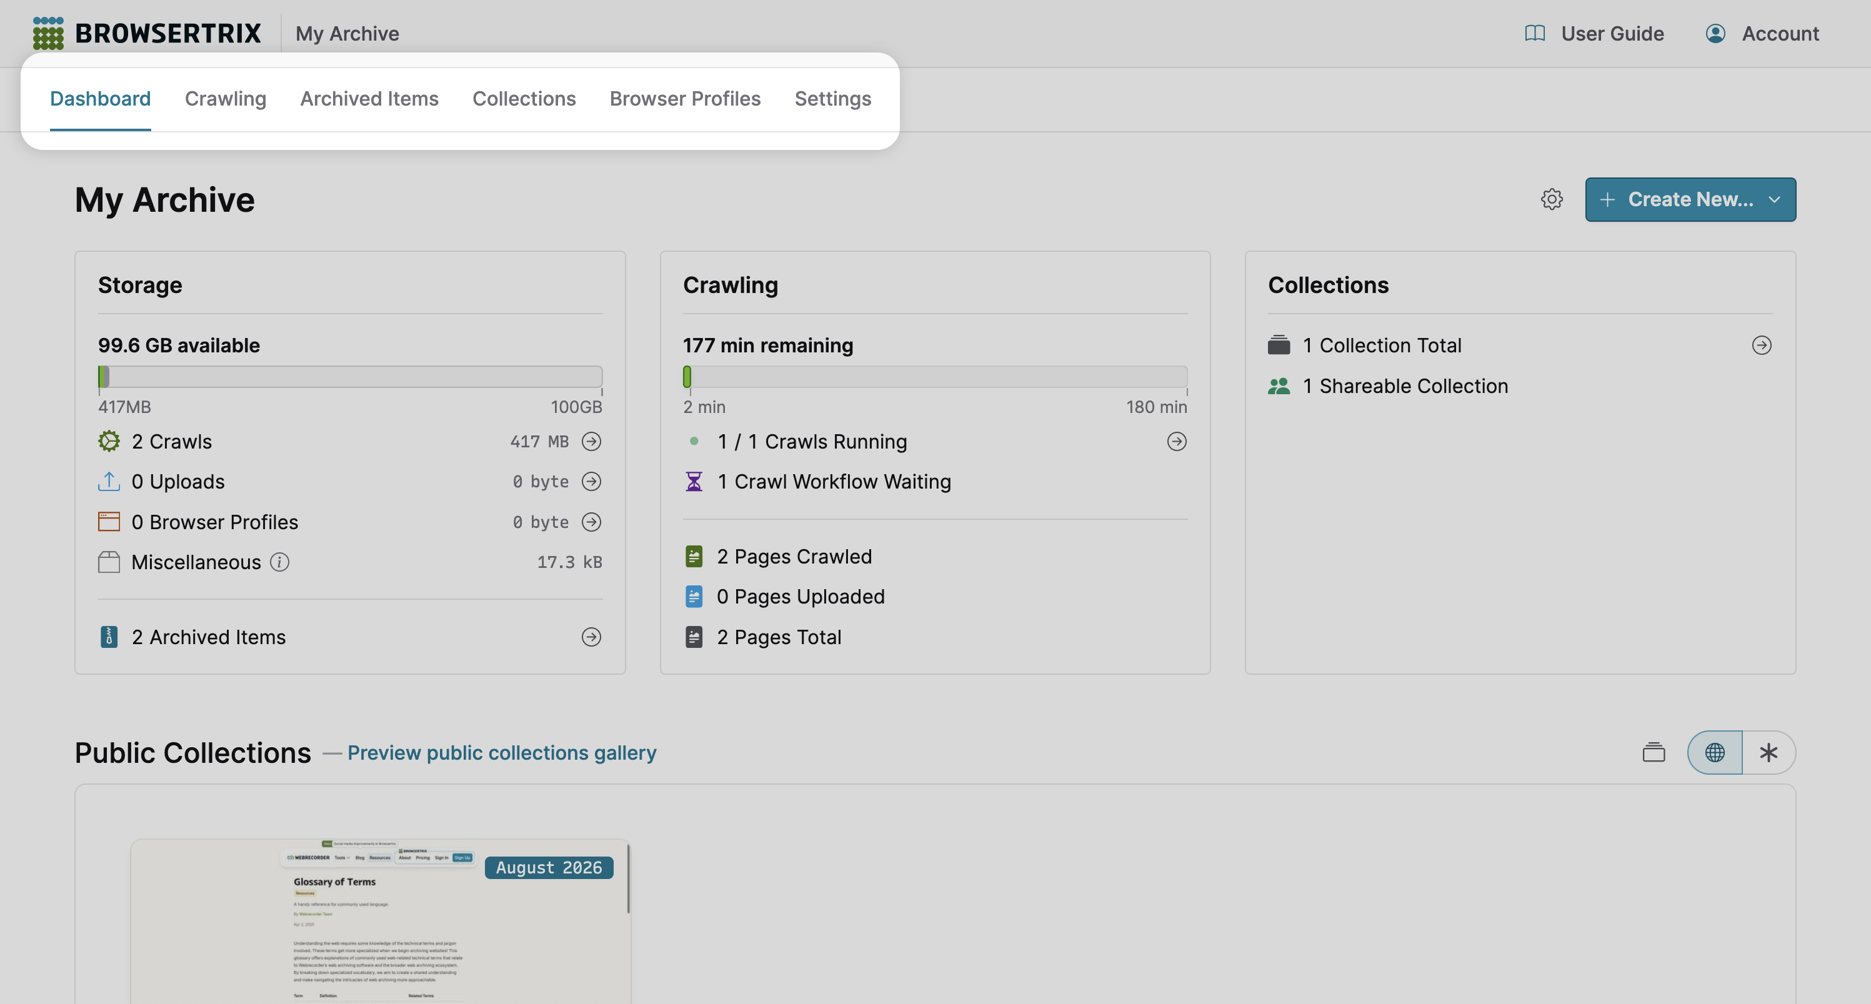
Task: Click the '17.3 kB' Miscellaneous value
Action: 569,562
